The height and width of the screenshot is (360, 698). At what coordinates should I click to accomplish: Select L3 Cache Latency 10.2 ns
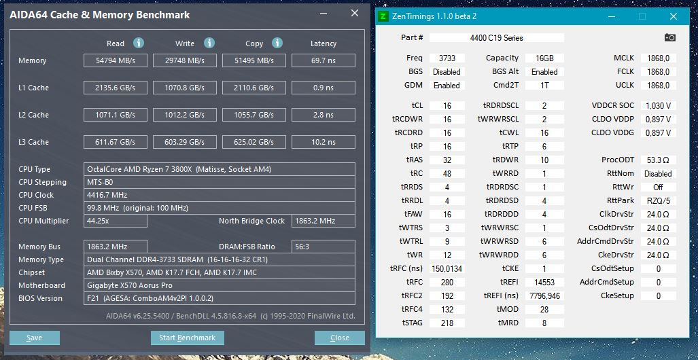coord(324,142)
